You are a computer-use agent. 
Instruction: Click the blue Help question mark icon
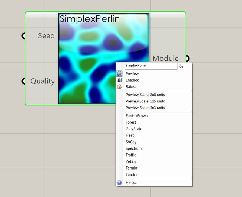(x=119, y=183)
